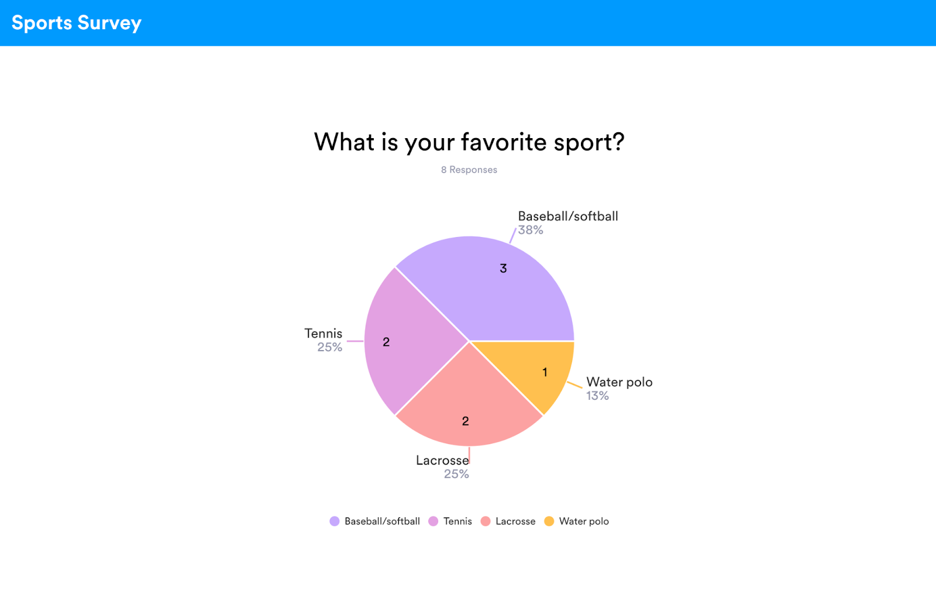Click the Tennis callout label left of the pie
Screen dimensions: 936x597
coord(324,334)
